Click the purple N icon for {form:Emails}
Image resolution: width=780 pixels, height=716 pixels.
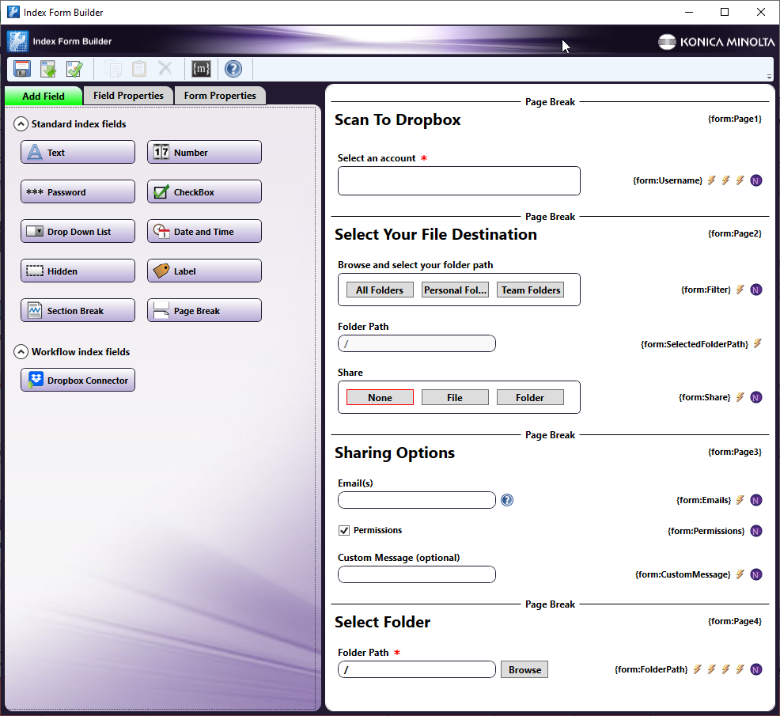click(756, 500)
